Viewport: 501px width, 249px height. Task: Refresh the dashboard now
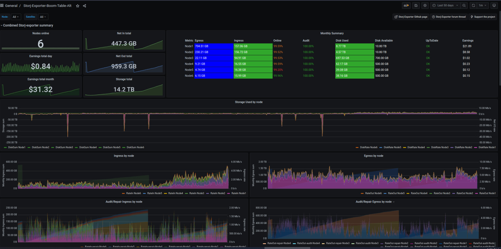(473, 5)
